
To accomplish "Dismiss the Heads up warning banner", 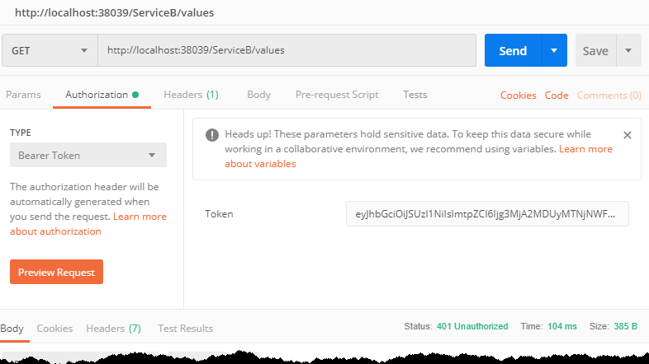I will coord(627,135).
